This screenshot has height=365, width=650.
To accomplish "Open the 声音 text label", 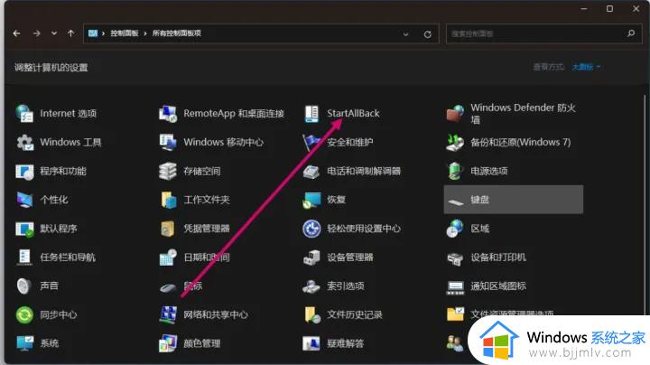I will pyautogui.click(x=49, y=285).
